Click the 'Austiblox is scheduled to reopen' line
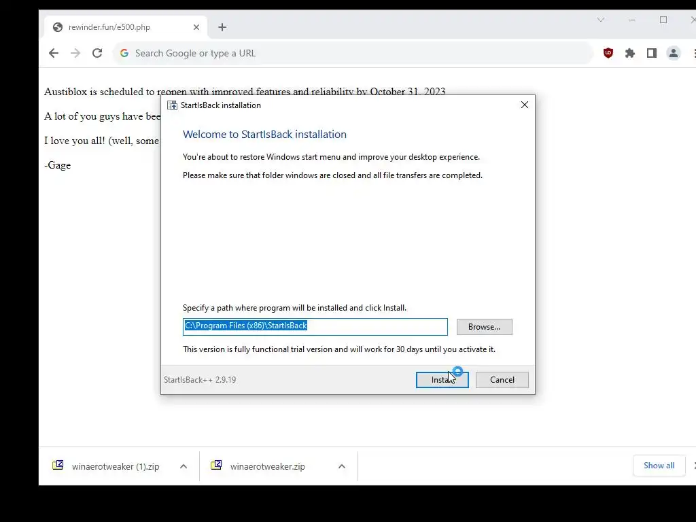 click(245, 92)
